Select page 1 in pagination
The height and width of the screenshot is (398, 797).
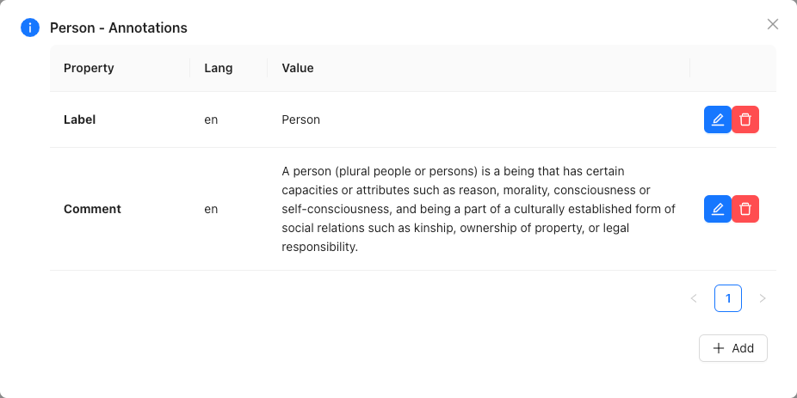coord(728,298)
